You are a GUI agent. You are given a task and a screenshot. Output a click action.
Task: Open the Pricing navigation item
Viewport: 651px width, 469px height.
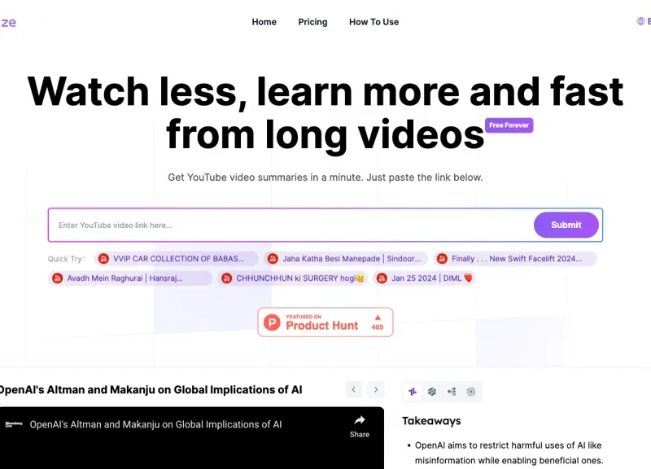(312, 22)
